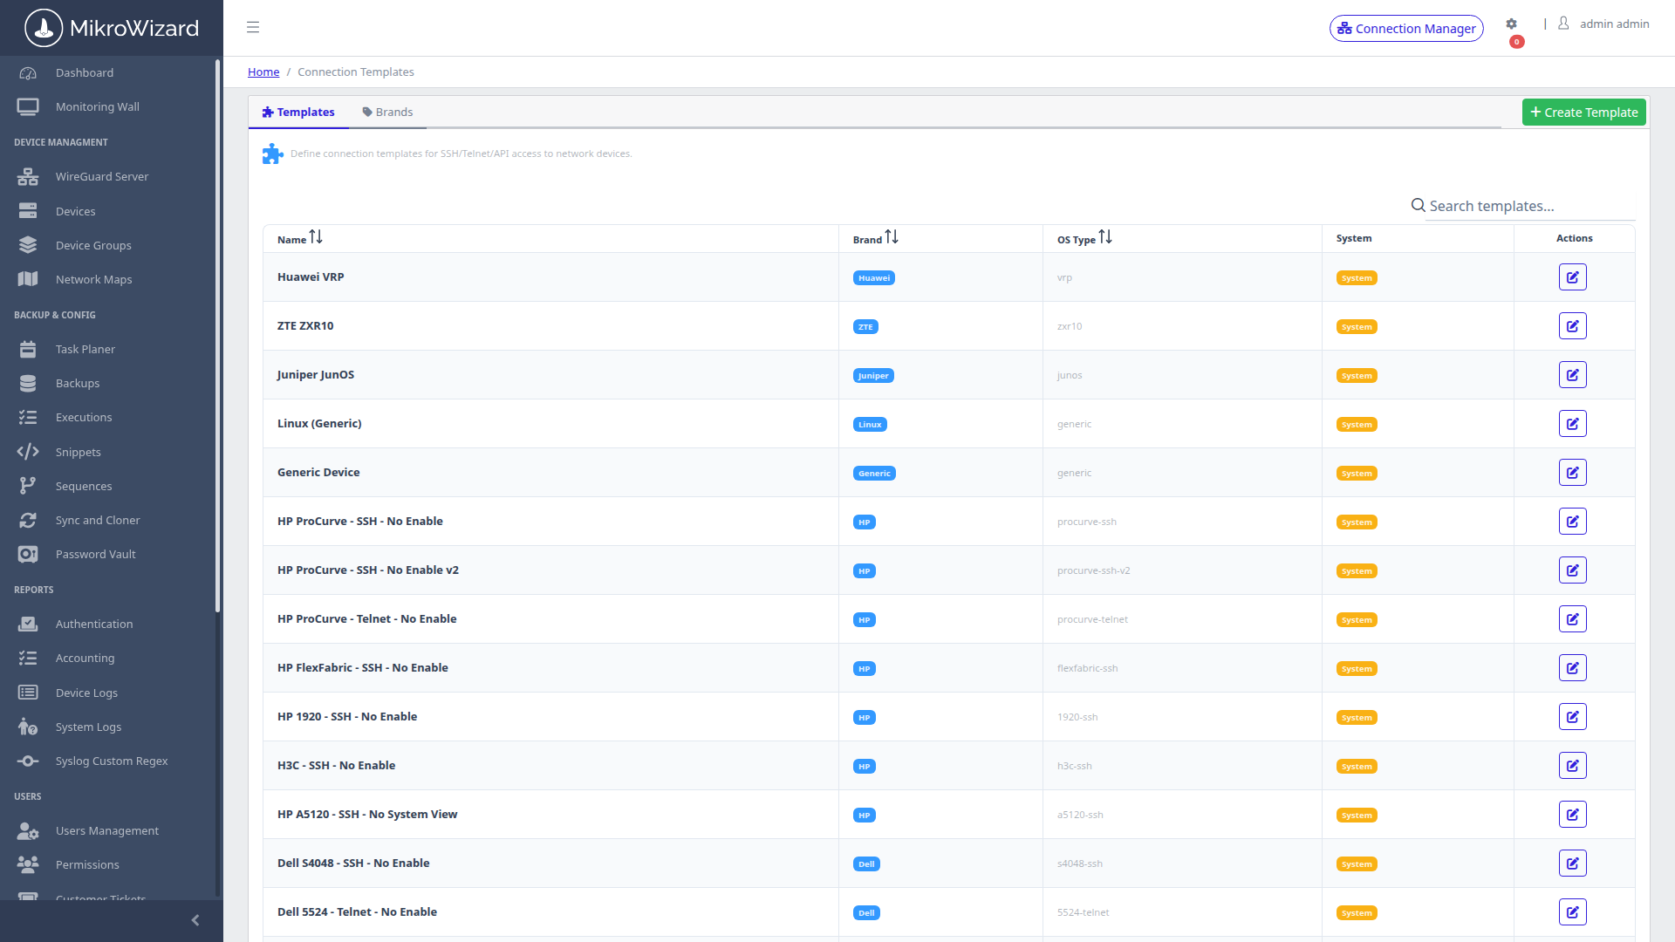Viewport: 1675px width, 942px height.
Task: Click the ZTE brand badge
Action: coord(865,327)
